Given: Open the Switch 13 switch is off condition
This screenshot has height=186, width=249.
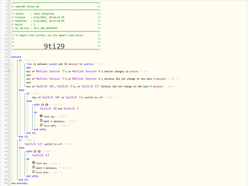Looking at the screenshot, I should pyautogui.click(x=44, y=144).
